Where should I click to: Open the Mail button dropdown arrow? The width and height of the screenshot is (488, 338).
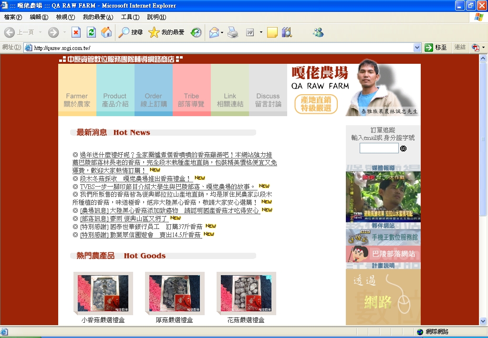(x=222, y=32)
